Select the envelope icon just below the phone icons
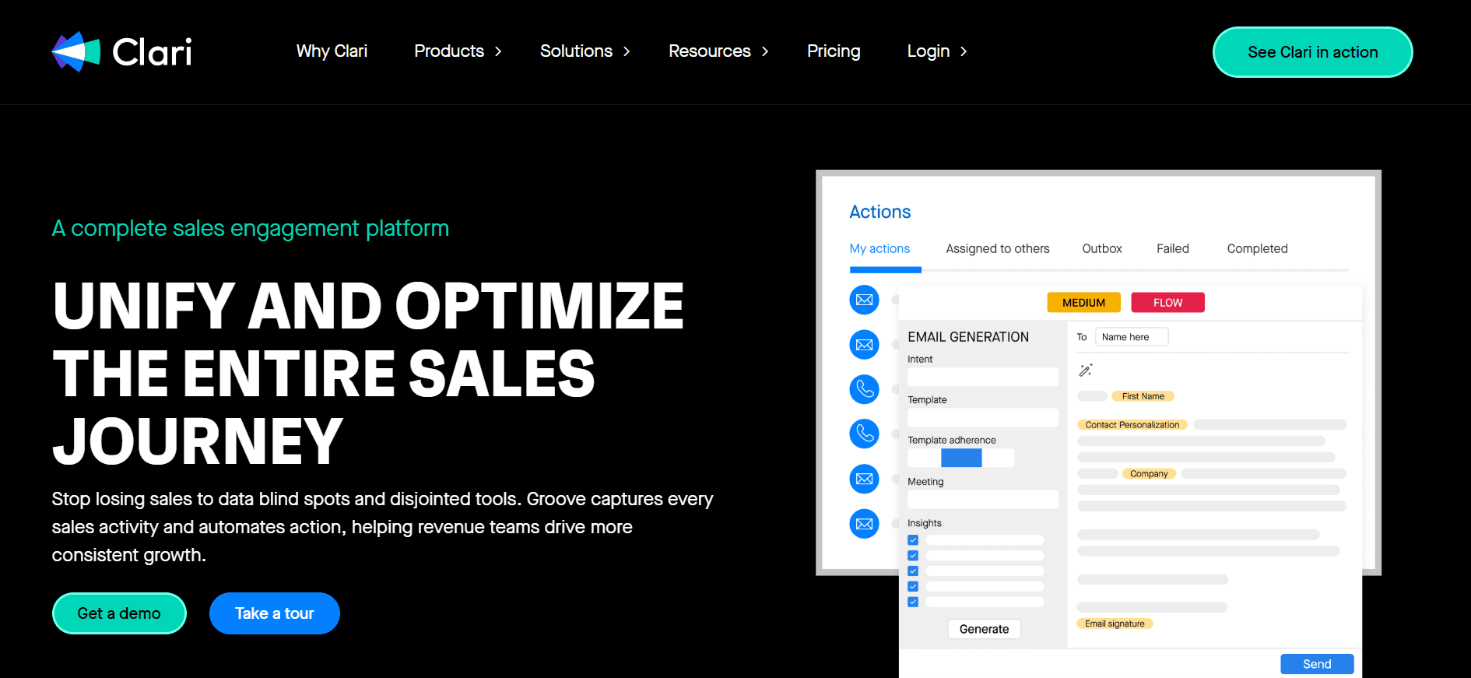The width and height of the screenshot is (1471, 678). (864, 479)
